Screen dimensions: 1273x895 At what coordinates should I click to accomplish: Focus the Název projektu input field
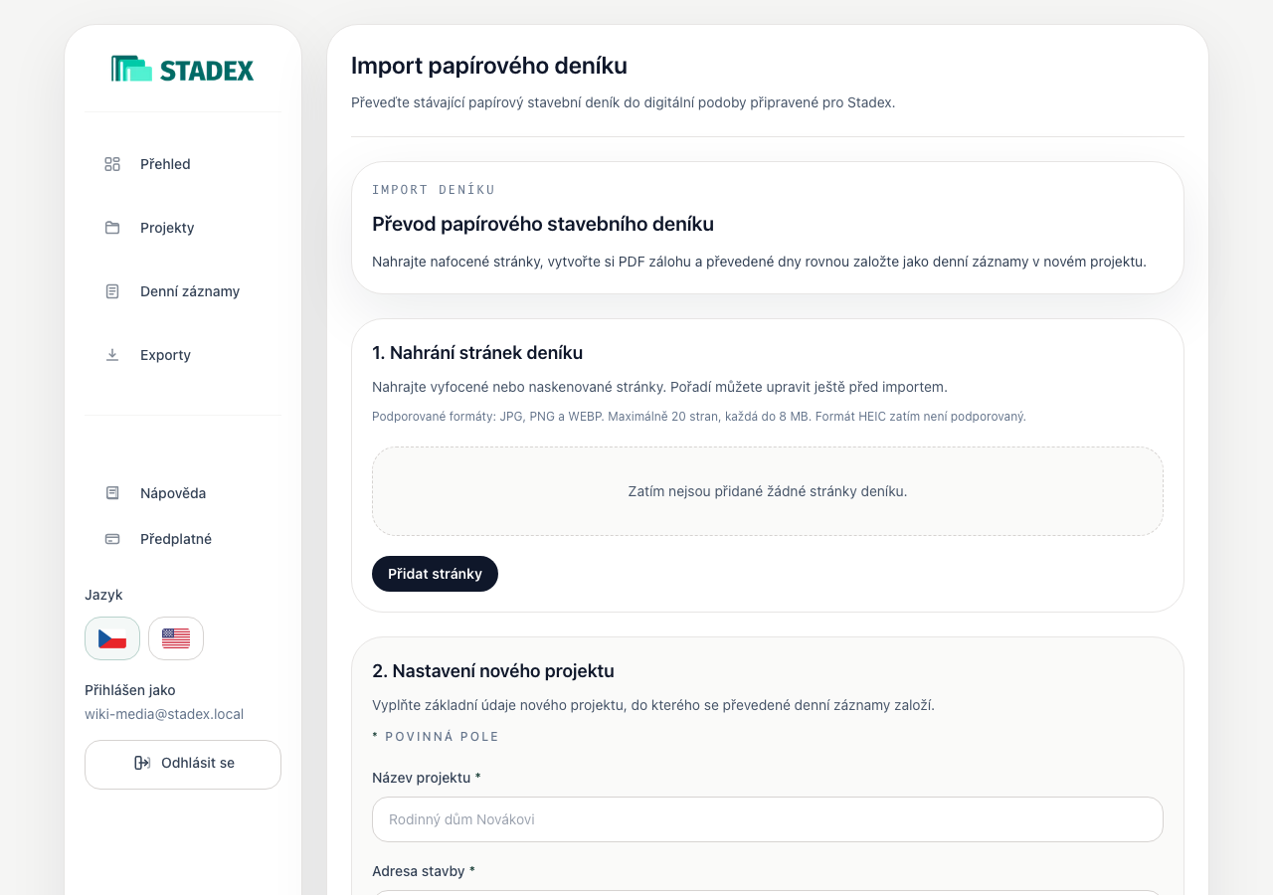[x=768, y=819]
